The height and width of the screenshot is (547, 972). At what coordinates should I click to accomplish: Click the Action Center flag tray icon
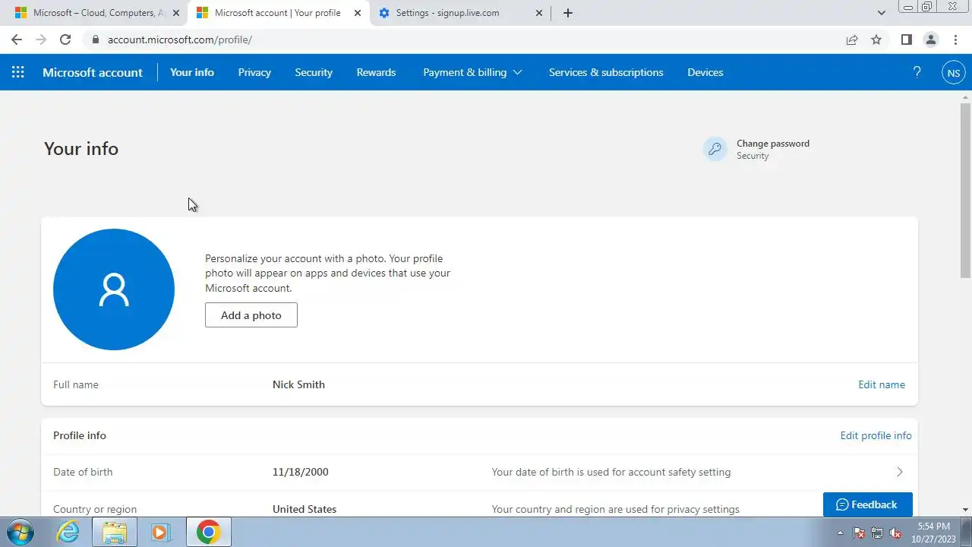coord(859,533)
